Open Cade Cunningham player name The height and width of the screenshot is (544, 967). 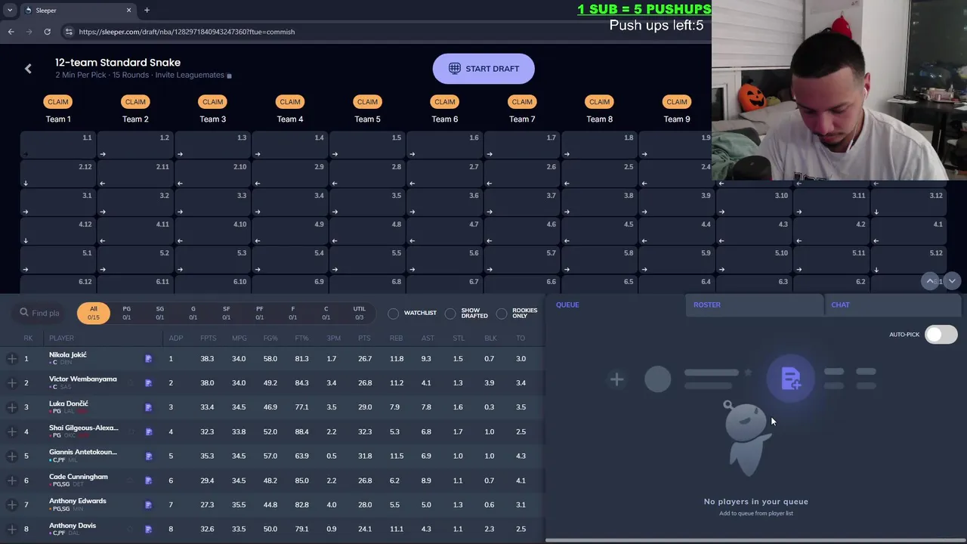pyautogui.click(x=79, y=477)
